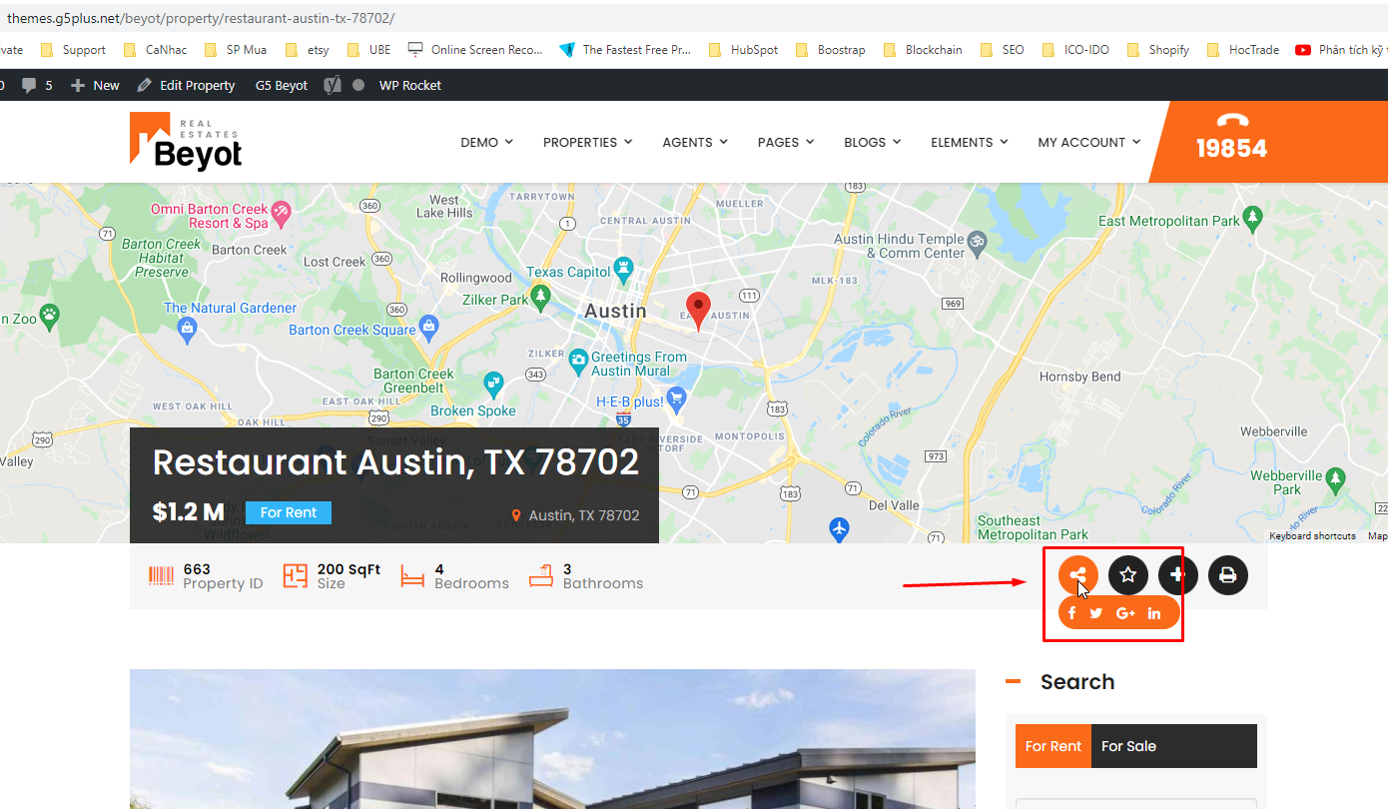The image size is (1388, 809).
Task: Open the SEO bookmark folder
Action: click(x=1002, y=49)
